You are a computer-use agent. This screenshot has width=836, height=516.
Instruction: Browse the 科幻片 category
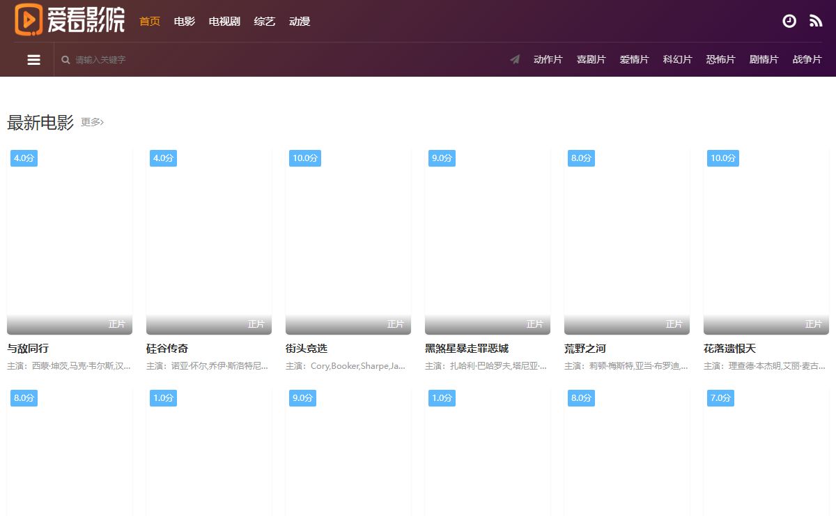(677, 59)
